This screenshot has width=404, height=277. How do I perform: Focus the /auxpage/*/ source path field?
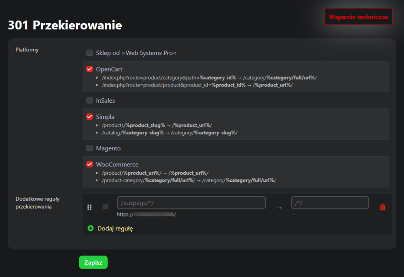click(x=191, y=203)
